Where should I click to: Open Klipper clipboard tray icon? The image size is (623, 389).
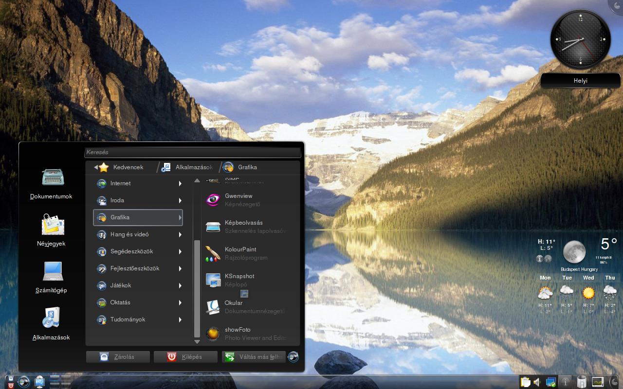525,382
